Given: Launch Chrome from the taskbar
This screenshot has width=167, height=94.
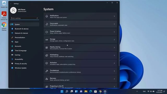Looking at the screenshot, I should pyautogui.click(x=100, y=91).
